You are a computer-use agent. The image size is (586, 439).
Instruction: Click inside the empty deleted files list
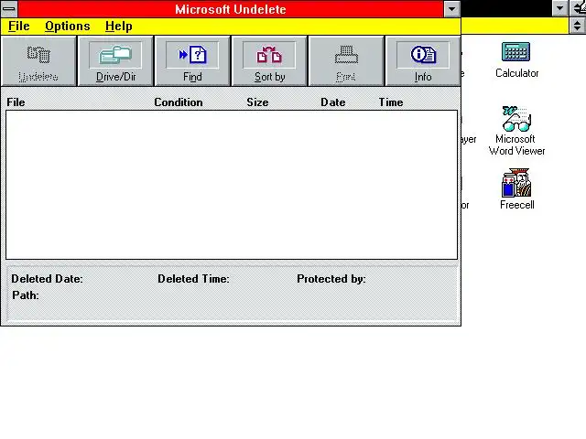(x=232, y=185)
